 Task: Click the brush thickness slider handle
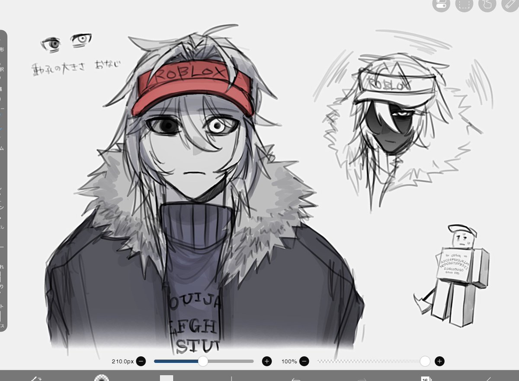coord(203,361)
